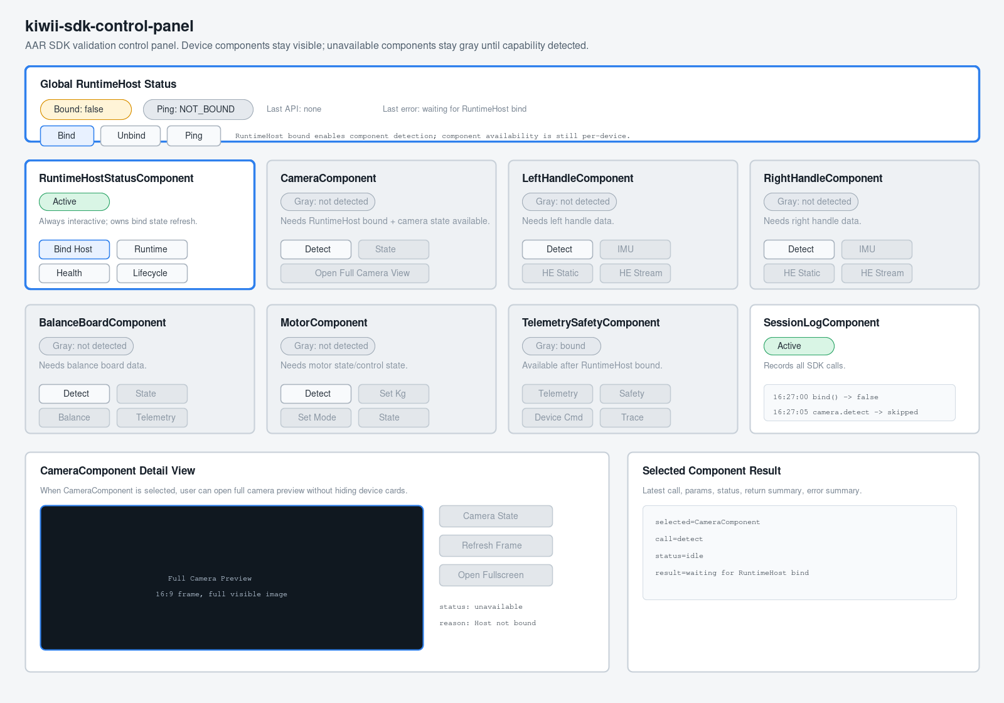Click State in the MotorComponent card
The image size is (1004, 703).
click(393, 417)
